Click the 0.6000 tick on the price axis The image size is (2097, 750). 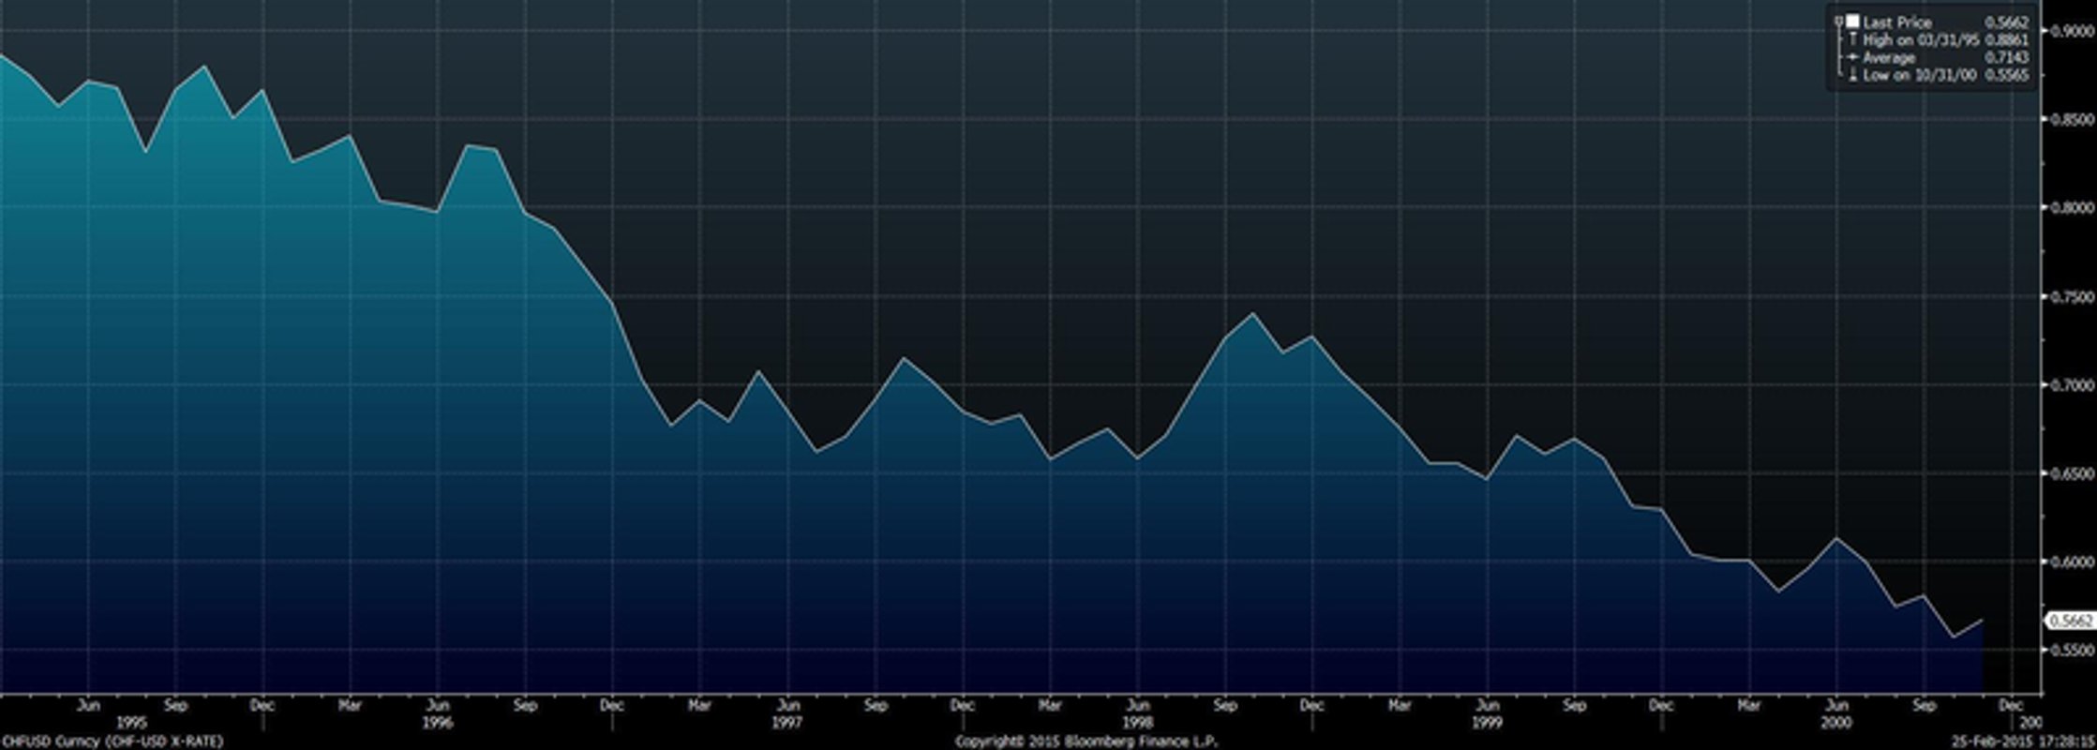click(x=2069, y=562)
